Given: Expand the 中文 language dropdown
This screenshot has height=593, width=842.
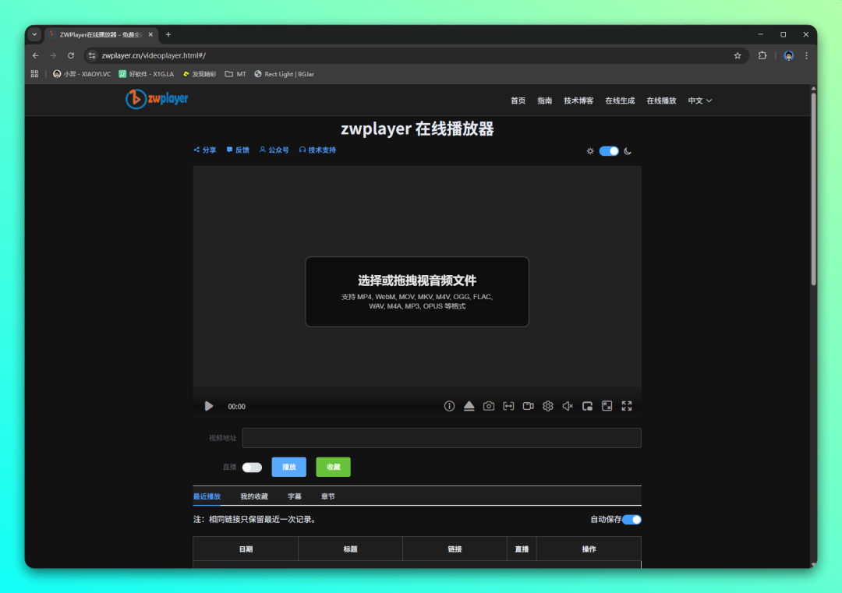Looking at the screenshot, I should tap(699, 101).
